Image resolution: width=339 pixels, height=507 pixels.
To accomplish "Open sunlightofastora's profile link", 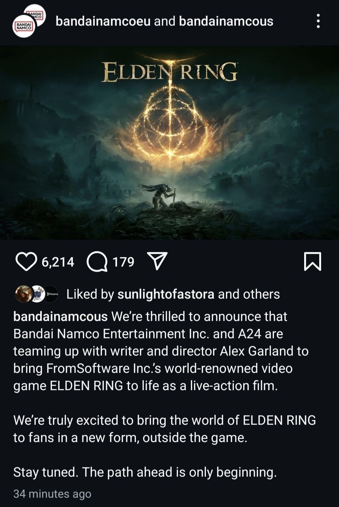I will pyautogui.click(x=166, y=294).
